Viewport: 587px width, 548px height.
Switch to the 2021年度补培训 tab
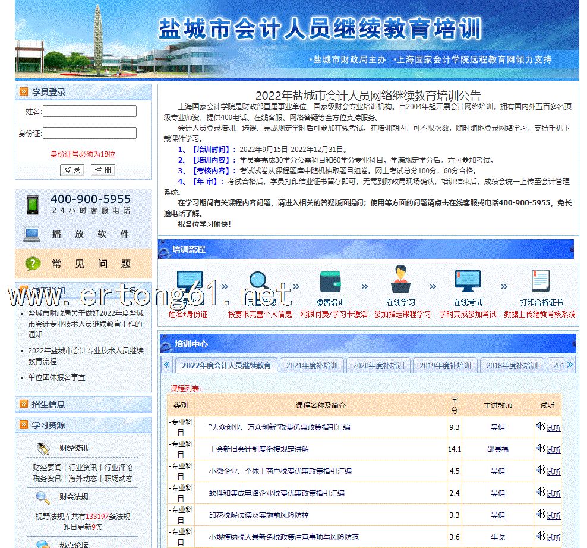(x=311, y=365)
